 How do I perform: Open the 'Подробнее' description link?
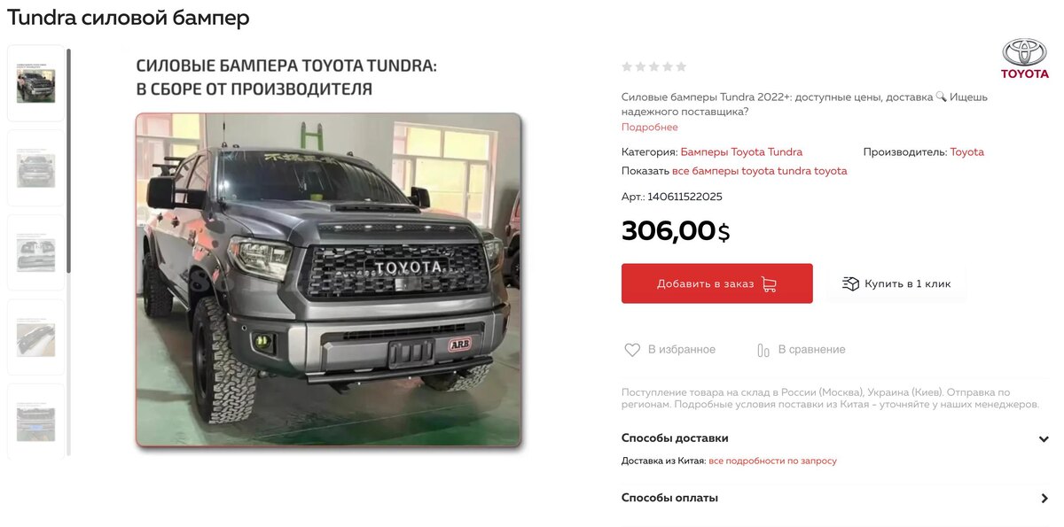coord(650,128)
